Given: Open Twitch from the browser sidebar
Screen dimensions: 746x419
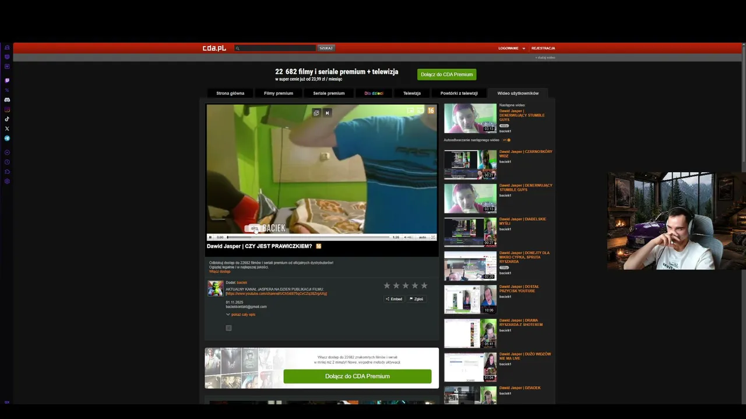Looking at the screenshot, I should click(x=7, y=80).
